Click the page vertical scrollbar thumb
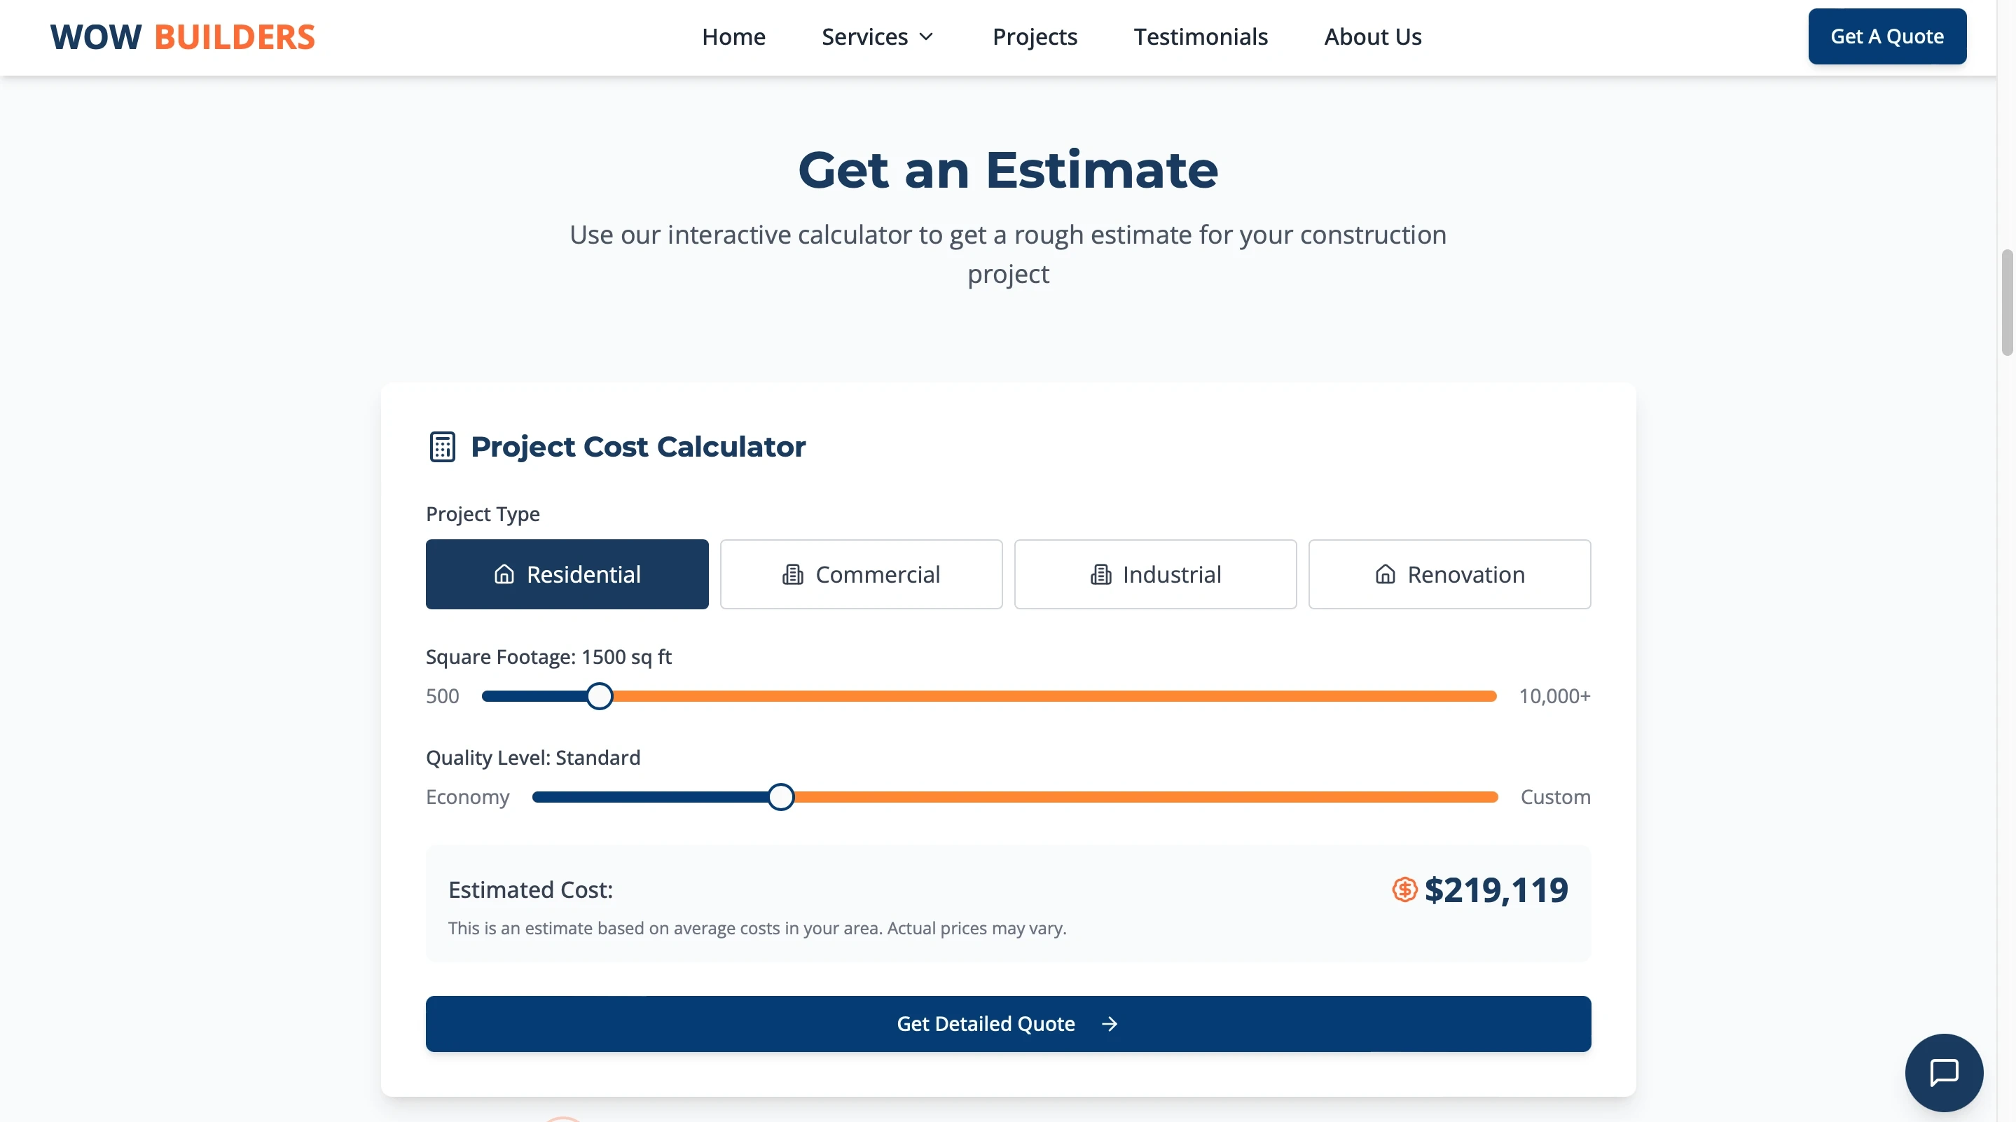The height and width of the screenshot is (1122, 2016). pyautogui.click(x=2008, y=302)
